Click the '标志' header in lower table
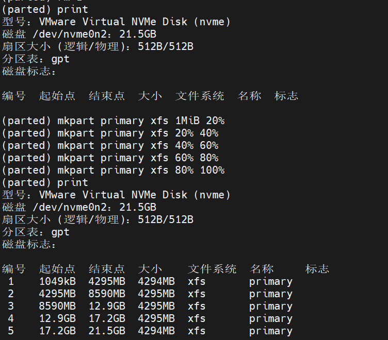388x340 pixels. click(x=317, y=269)
